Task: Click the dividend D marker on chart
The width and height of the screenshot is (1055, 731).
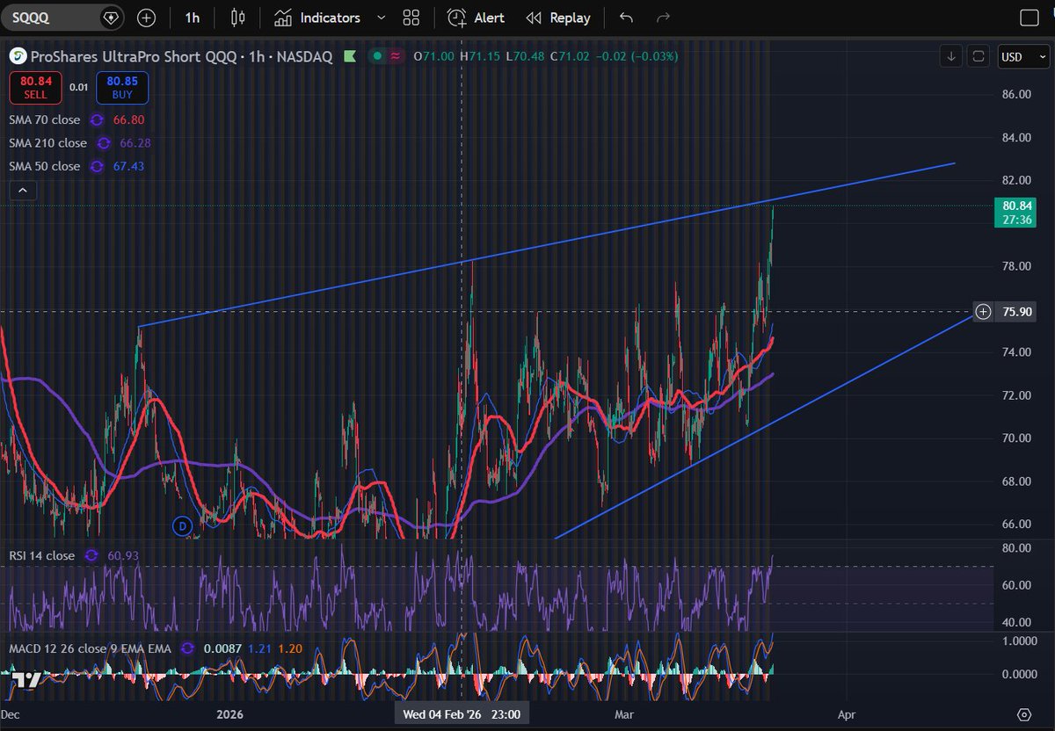Action: click(182, 526)
